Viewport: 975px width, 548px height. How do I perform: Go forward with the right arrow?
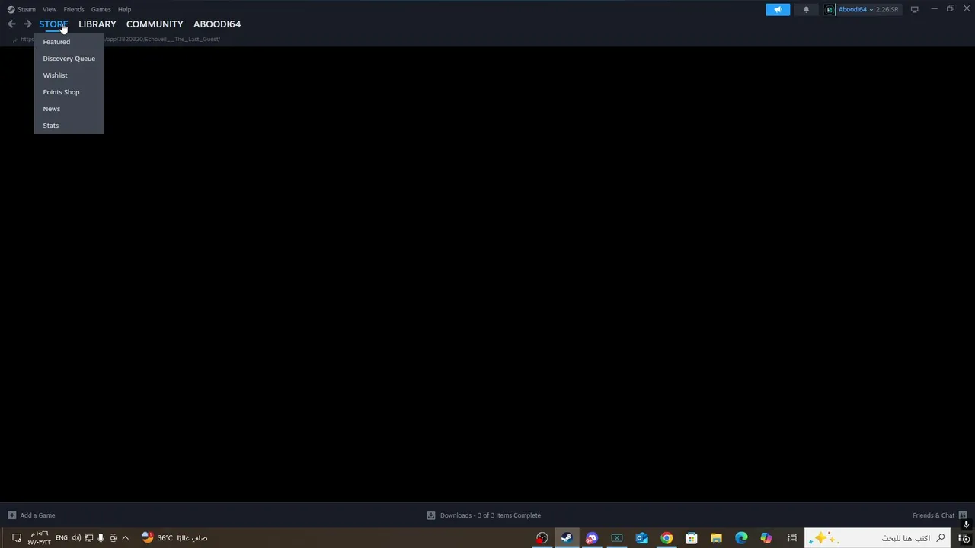(27, 24)
